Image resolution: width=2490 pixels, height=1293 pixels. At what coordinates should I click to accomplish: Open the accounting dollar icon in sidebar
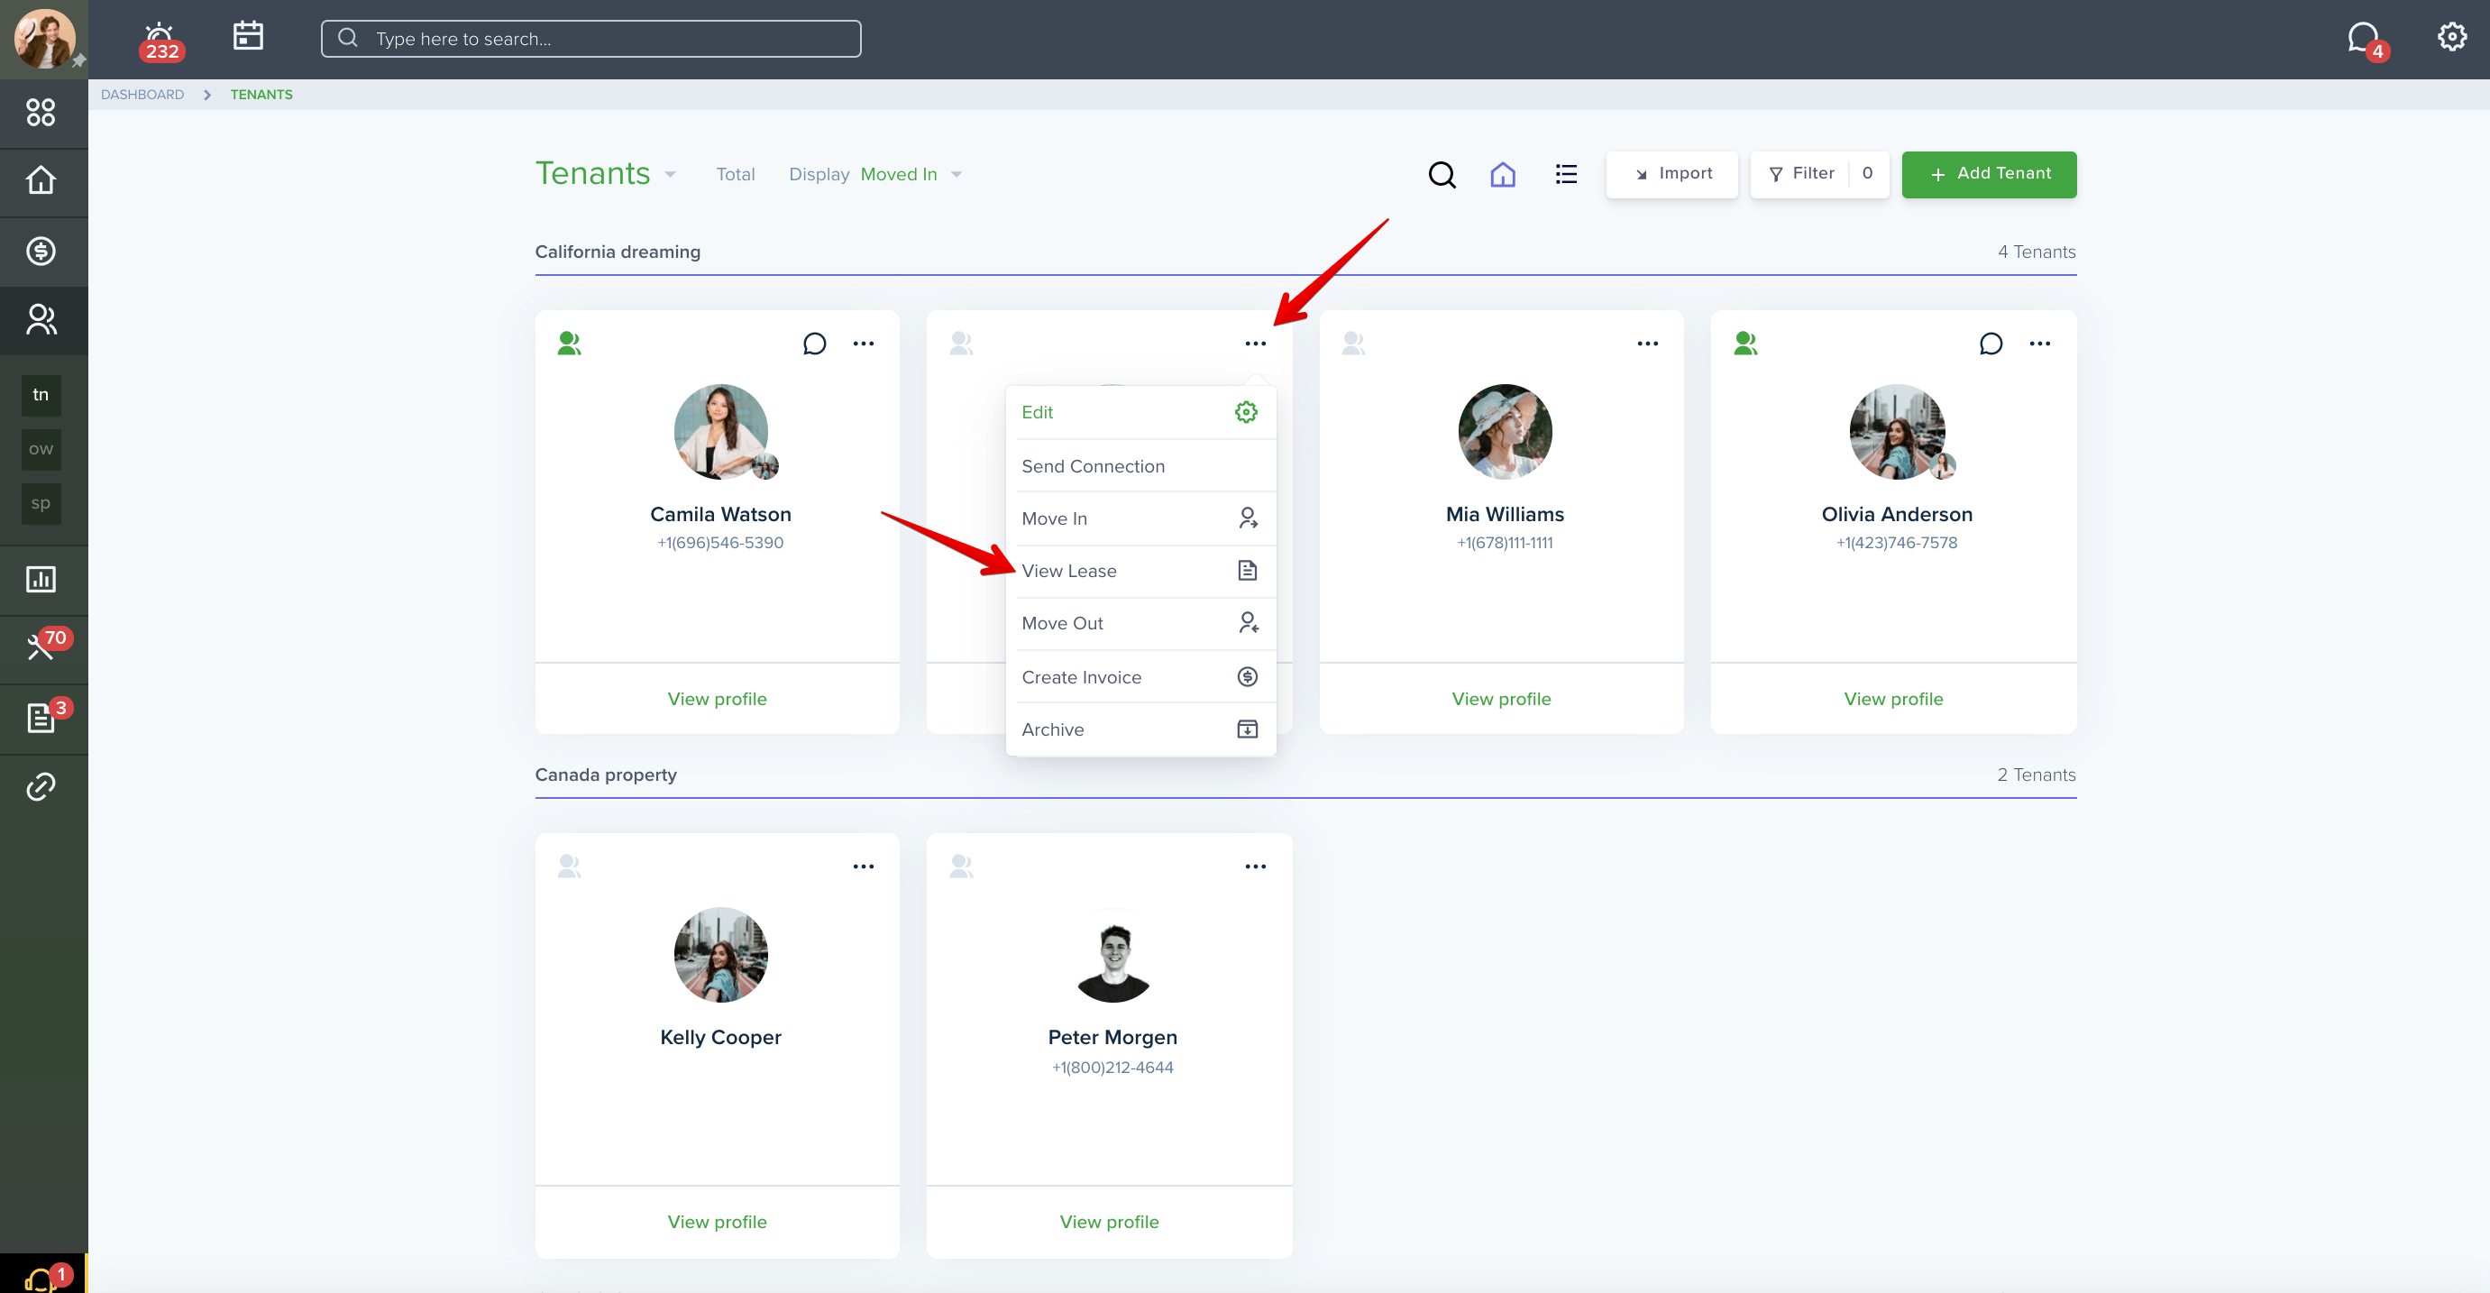click(41, 252)
